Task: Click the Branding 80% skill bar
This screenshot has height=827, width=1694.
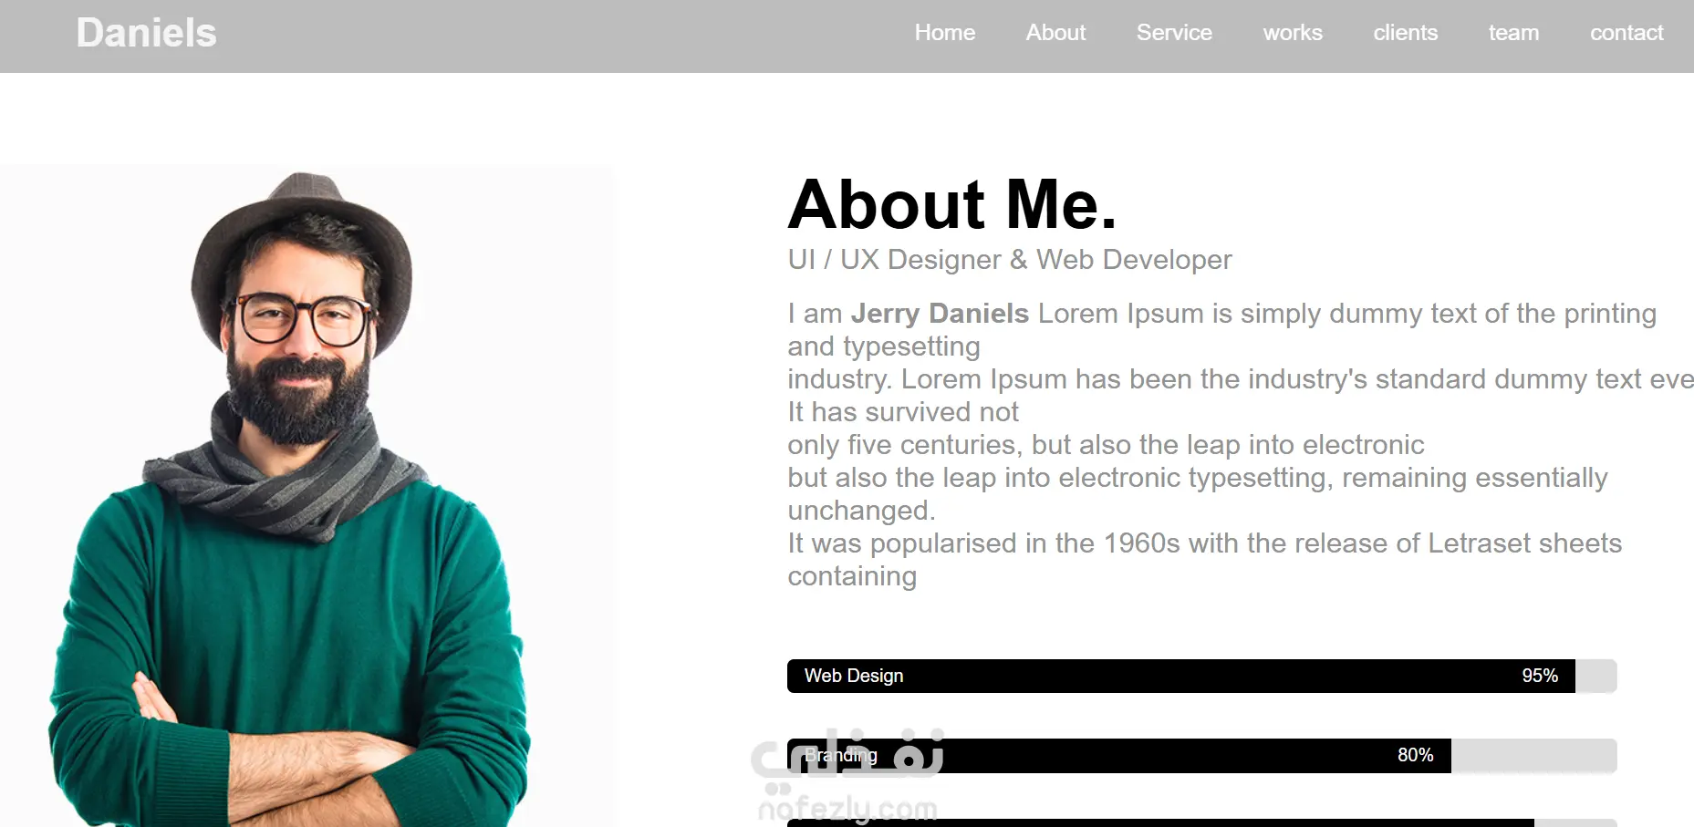Action: pos(1201,756)
